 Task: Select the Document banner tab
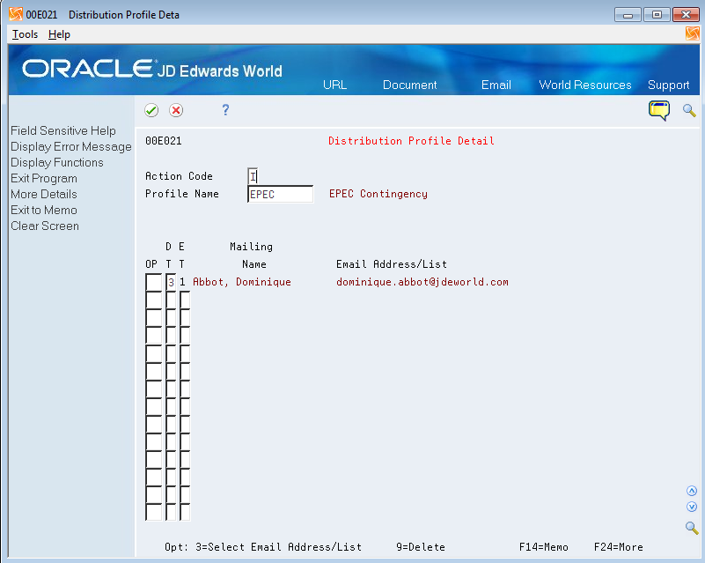tap(409, 85)
